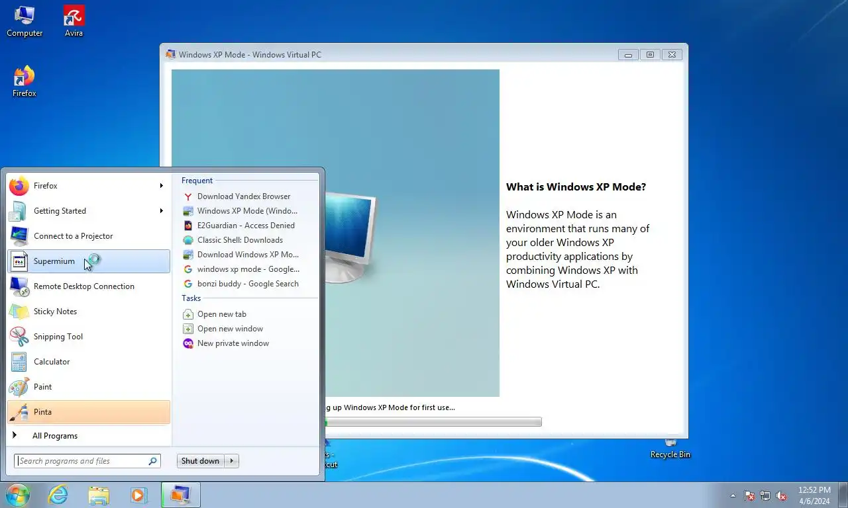Click the Action Center flag tray icon
848x508 pixels.
click(x=749, y=495)
